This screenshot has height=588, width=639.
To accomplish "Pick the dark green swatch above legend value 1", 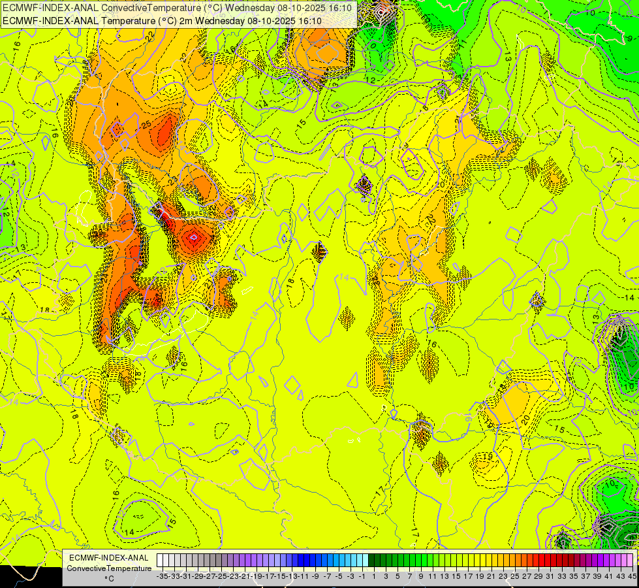I will (x=371, y=561).
